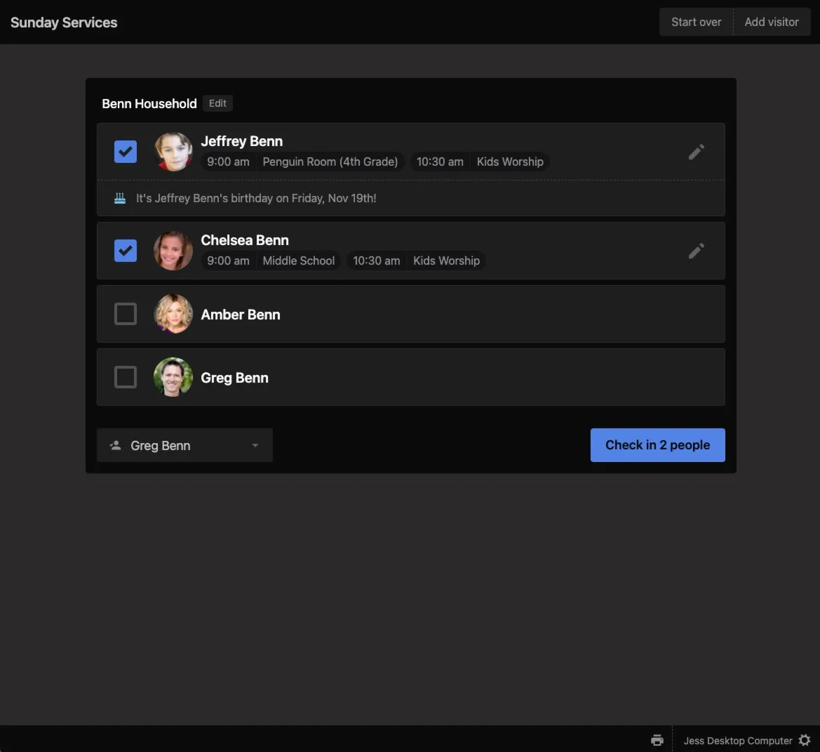The height and width of the screenshot is (752, 820).
Task: Edit Jeffrey Benn's check-in with the pencil icon
Action: tap(696, 152)
